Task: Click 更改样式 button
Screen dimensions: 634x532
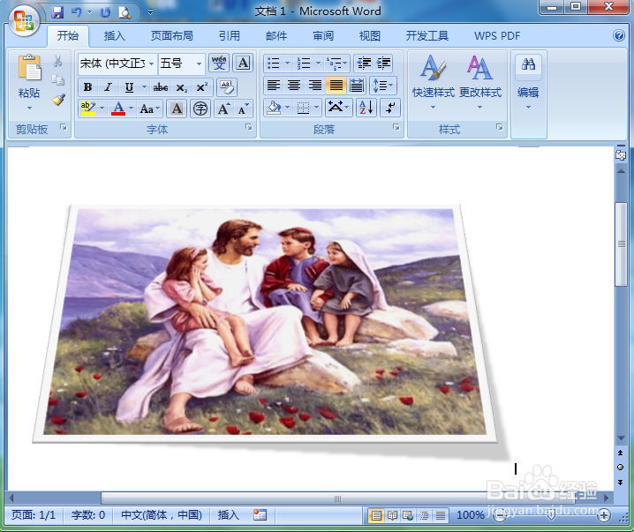Action: point(480,83)
